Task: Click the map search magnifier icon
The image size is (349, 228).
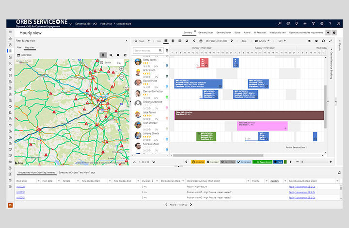Action: tap(111, 55)
